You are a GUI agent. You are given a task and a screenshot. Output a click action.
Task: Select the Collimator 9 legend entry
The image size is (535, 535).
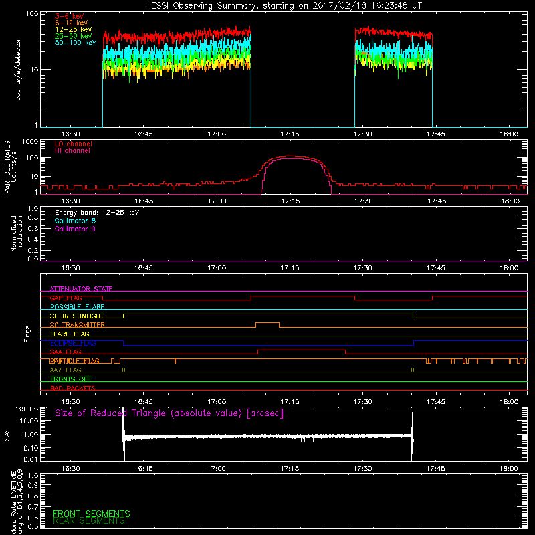(x=75, y=229)
